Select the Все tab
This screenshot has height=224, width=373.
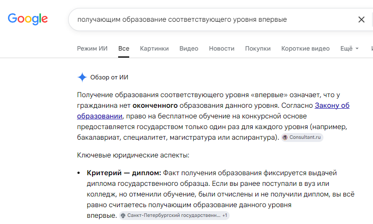click(124, 48)
